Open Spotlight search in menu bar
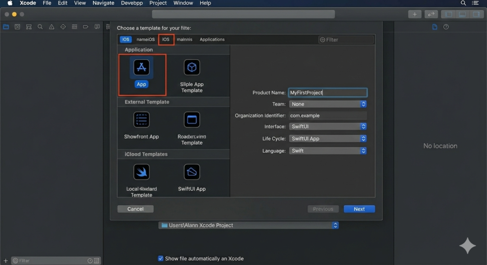This screenshot has height=265, width=487. (x=463, y=3)
